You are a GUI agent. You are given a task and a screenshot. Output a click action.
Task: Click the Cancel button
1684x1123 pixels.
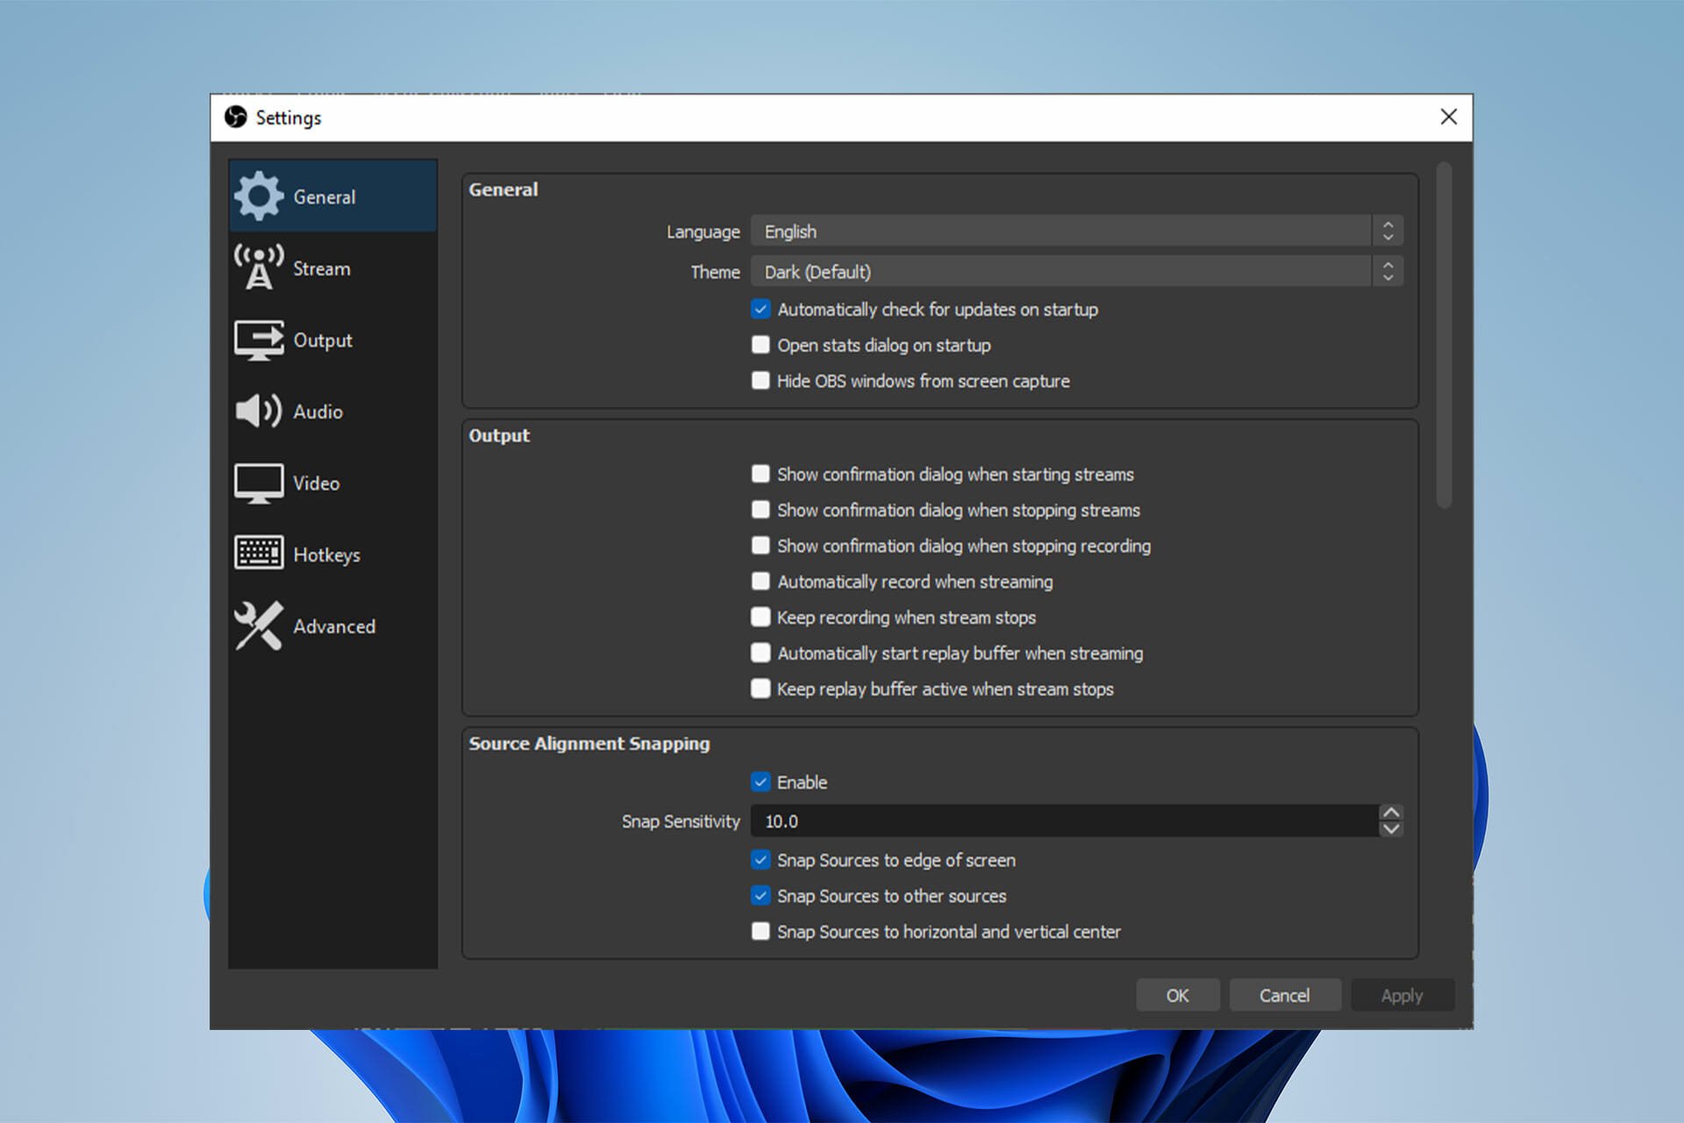pos(1284,995)
